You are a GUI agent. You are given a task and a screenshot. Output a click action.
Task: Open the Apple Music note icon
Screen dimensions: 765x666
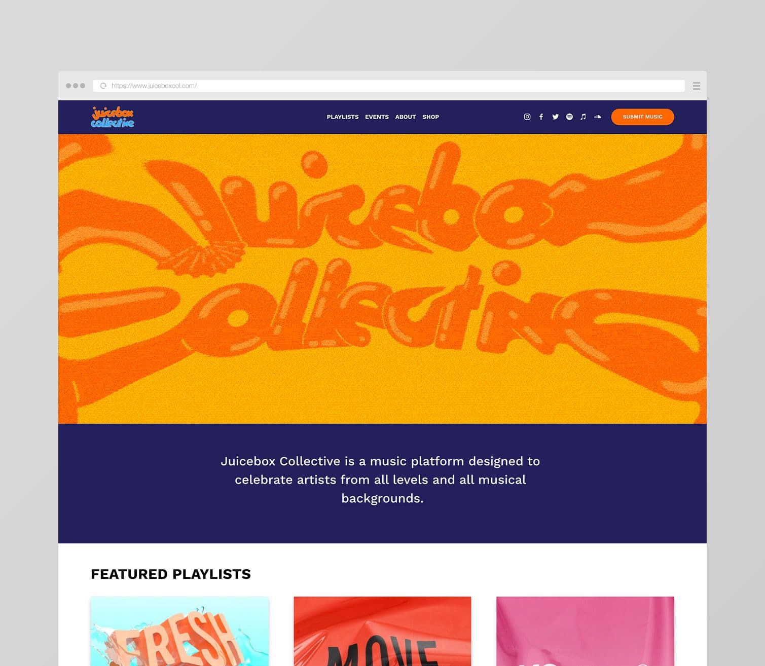(583, 117)
